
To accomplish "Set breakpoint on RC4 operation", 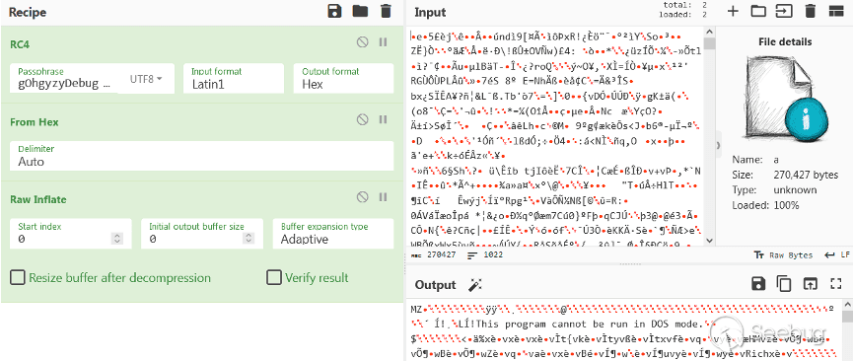I will pyautogui.click(x=383, y=42).
